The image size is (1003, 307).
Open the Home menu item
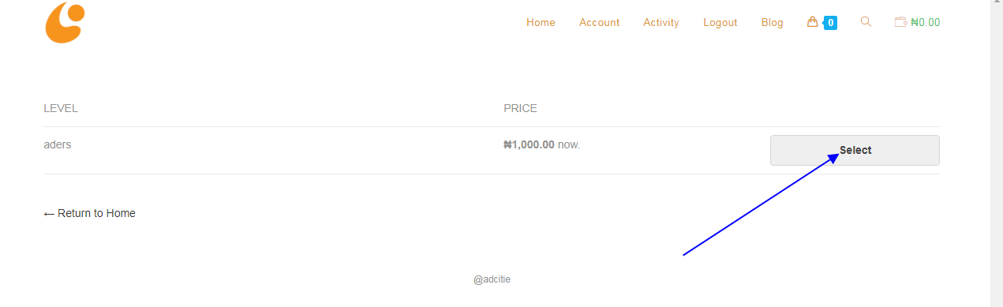[x=541, y=22]
